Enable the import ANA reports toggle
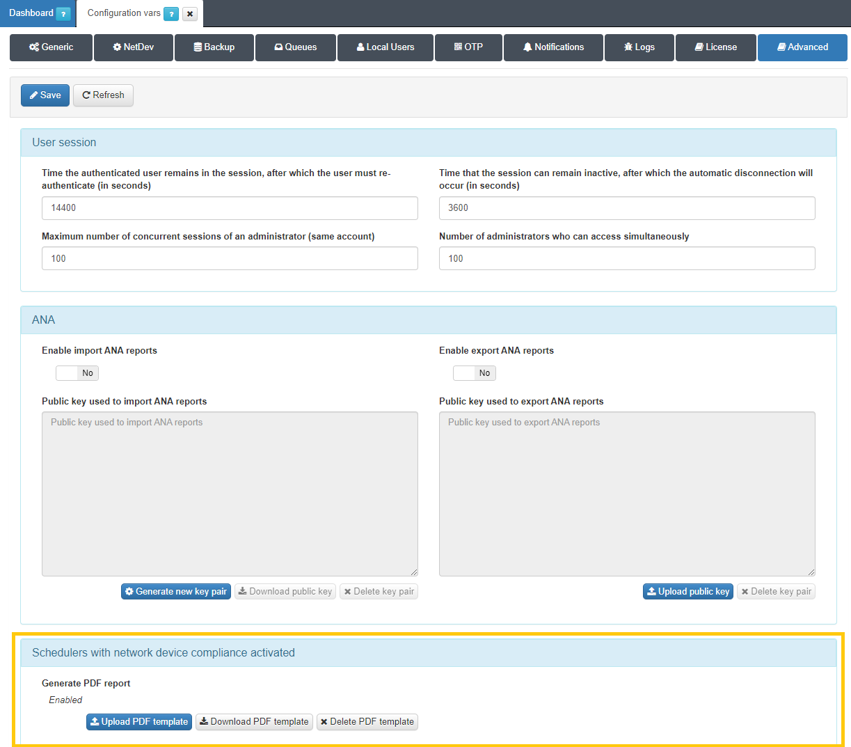 (x=77, y=373)
